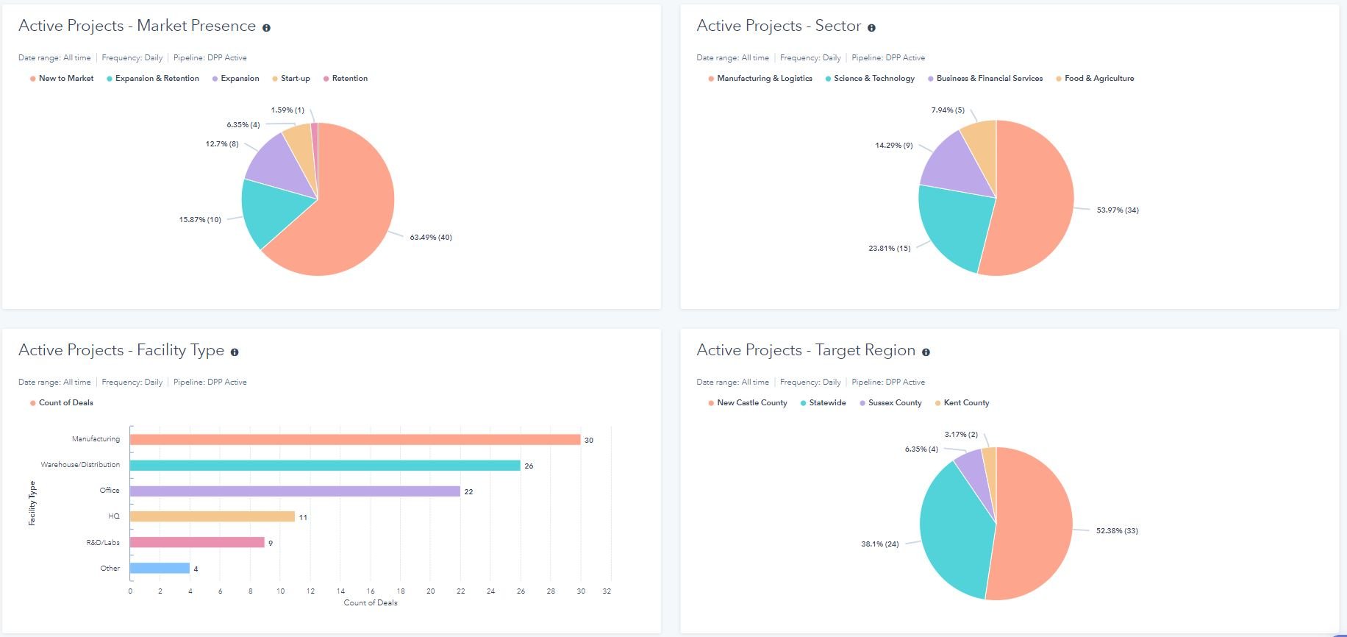Click Frequency: Daily in Facility Type card
The image size is (1347, 637).
point(132,382)
